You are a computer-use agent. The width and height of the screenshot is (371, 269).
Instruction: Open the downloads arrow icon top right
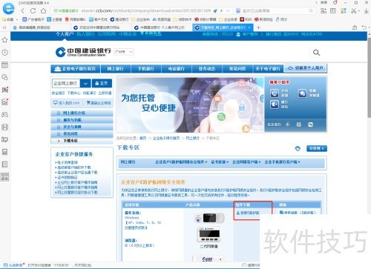pos(366,10)
